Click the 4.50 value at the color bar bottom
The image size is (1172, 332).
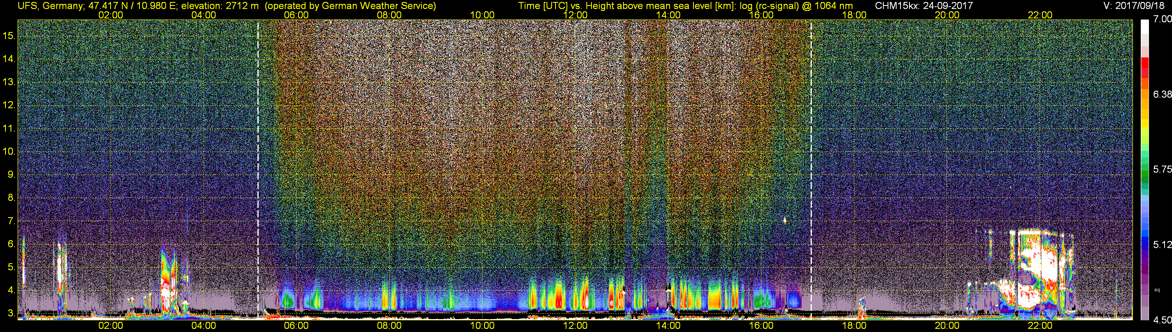click(x=1163, y=320)
